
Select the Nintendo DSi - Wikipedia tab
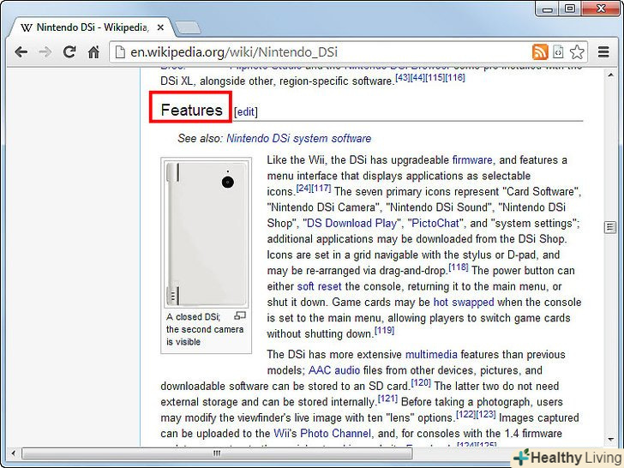tap(92, 27)
